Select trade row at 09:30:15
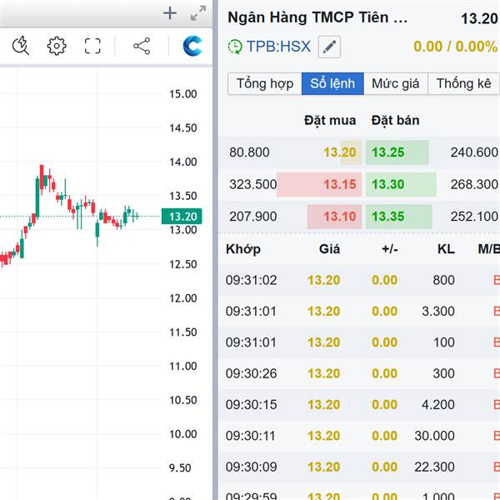Image resolution: width=500 pixels, height=500 pixels. tap(359, 405)
